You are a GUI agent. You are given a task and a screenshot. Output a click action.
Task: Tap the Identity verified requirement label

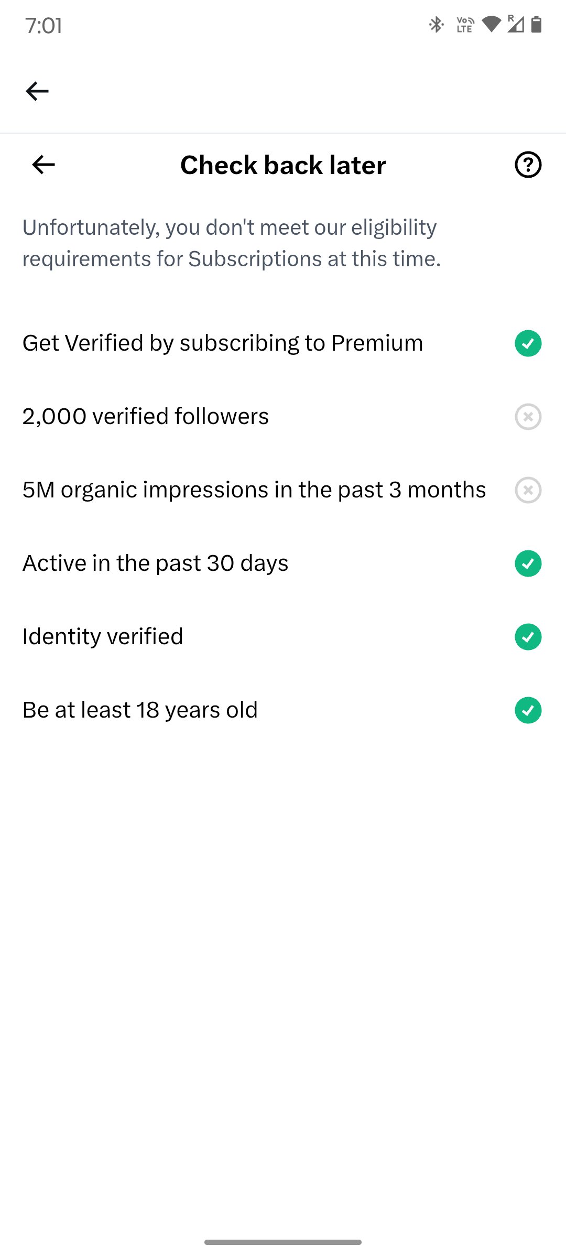point(103,637)
